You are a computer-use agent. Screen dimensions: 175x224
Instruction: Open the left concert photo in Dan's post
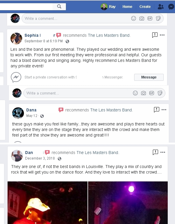48,203
